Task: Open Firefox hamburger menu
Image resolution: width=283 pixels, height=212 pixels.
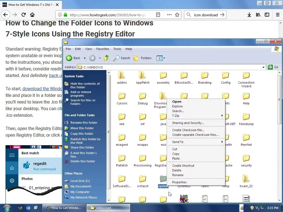Action: 277,15
